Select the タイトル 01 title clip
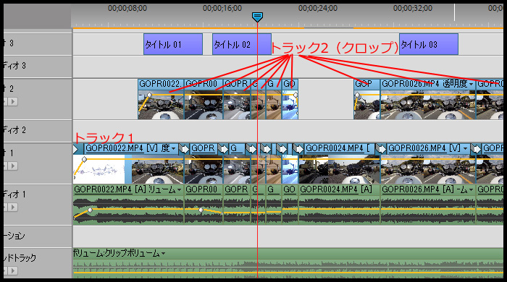This screenshot has width=507, height=282. (x=173, y=44)
